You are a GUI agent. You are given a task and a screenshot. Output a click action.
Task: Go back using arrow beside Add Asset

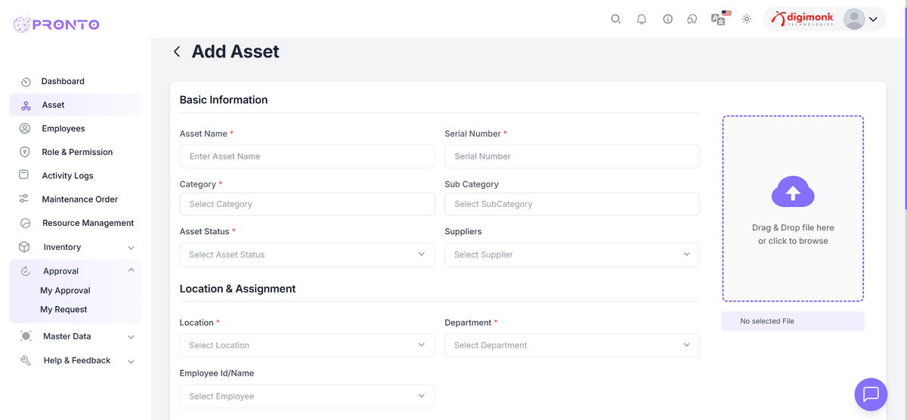tap(177, 51)
